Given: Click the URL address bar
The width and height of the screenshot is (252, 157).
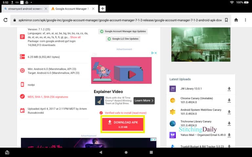Looking at the screenshot, I should [120, 20].
